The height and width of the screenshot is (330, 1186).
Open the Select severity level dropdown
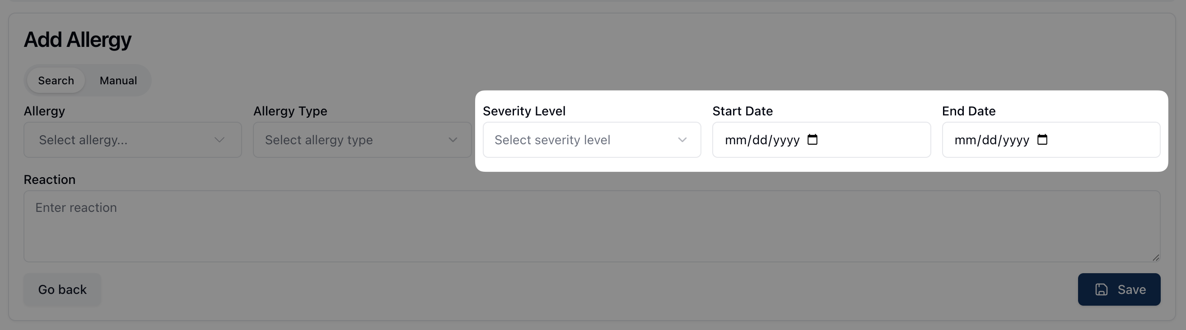(x=580, y=140)
